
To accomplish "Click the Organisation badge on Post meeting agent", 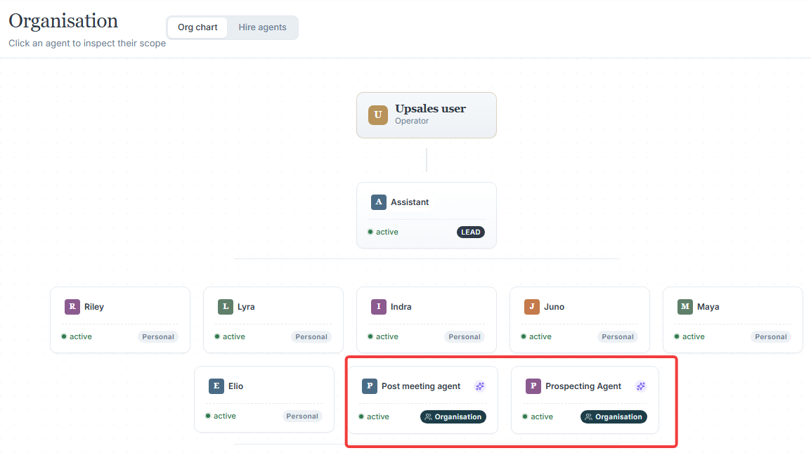I will coord(453,416).
